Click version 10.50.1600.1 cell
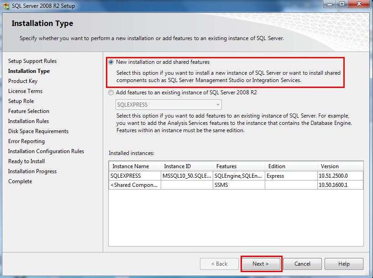The width and height of the screenshot is (373, 278). (341, 185)
